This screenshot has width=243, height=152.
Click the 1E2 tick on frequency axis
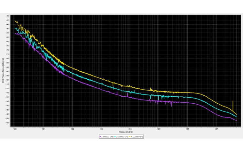(x=72, y=130)
